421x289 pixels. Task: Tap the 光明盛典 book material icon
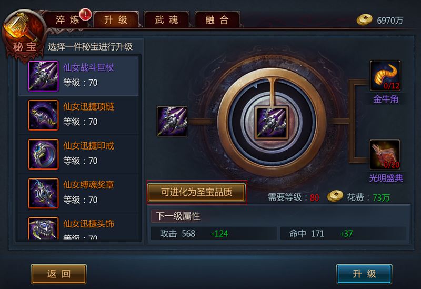(385, 155)
